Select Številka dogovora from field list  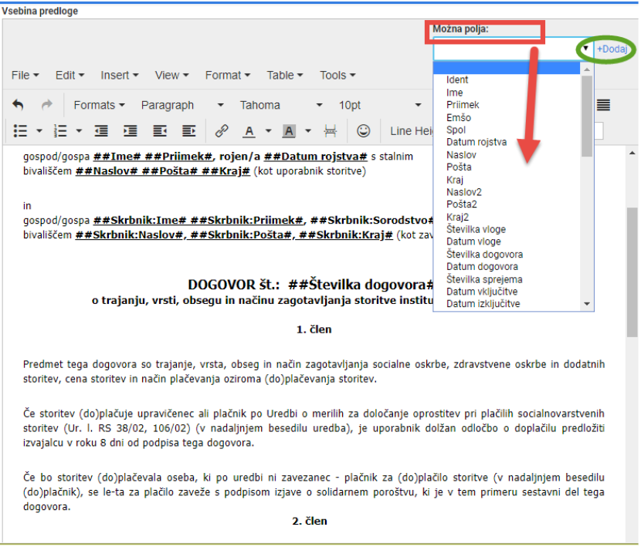coord(507,254)
